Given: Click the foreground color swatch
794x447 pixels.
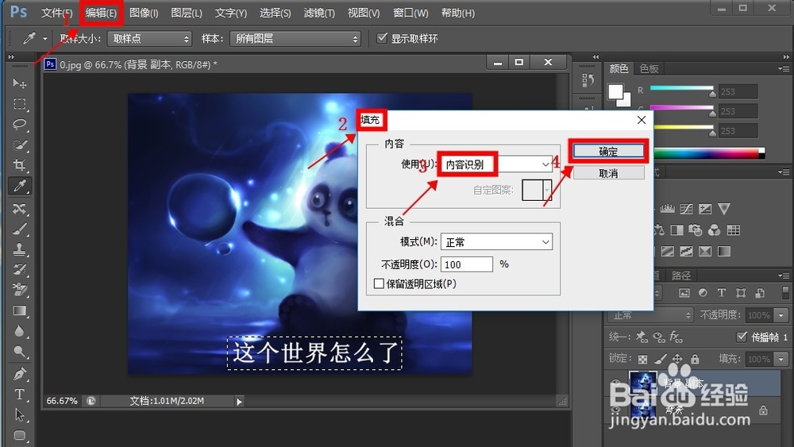Looking at the screenshot, I should click(x=616, y=91).
